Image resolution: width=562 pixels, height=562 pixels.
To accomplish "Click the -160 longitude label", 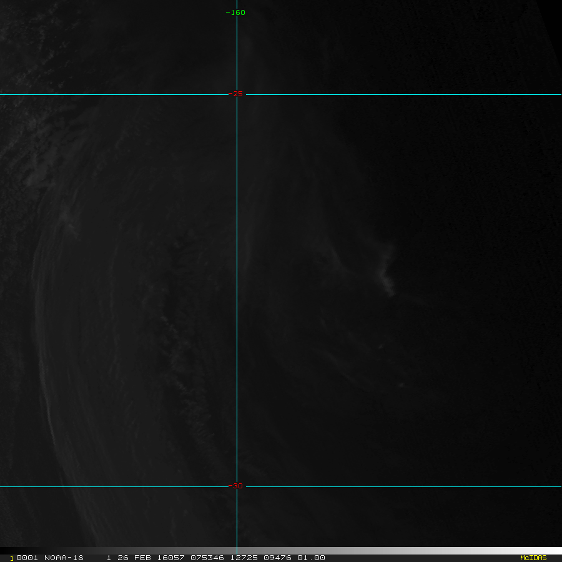I will tap(236, 12).
